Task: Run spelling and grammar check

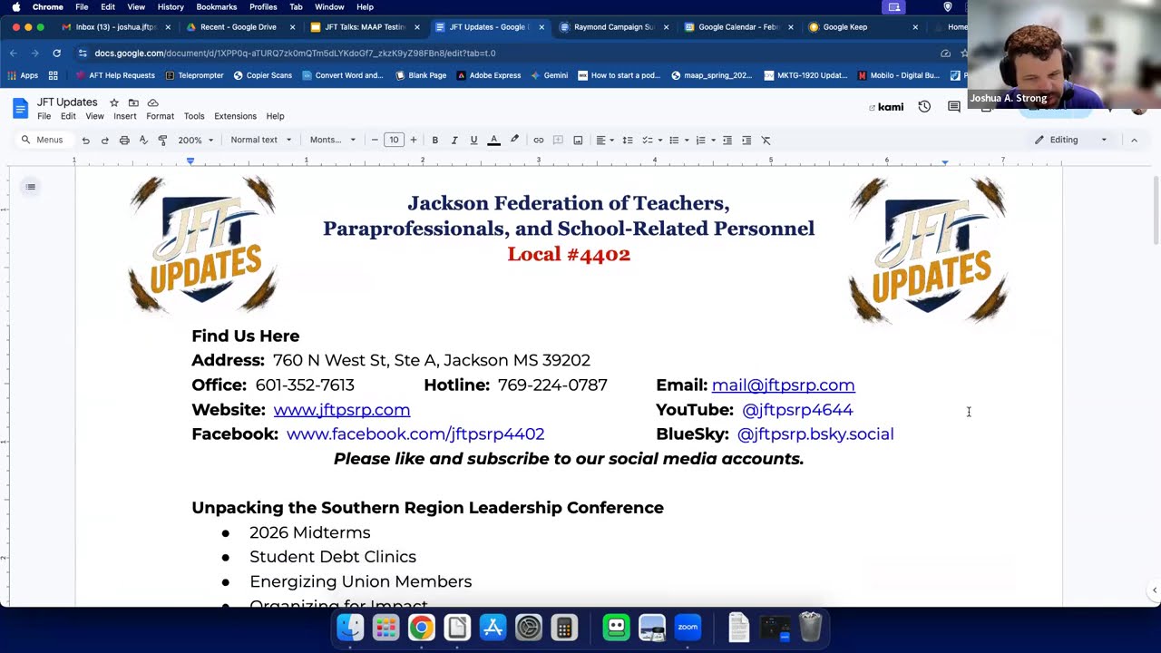Action: coord(143,140)
